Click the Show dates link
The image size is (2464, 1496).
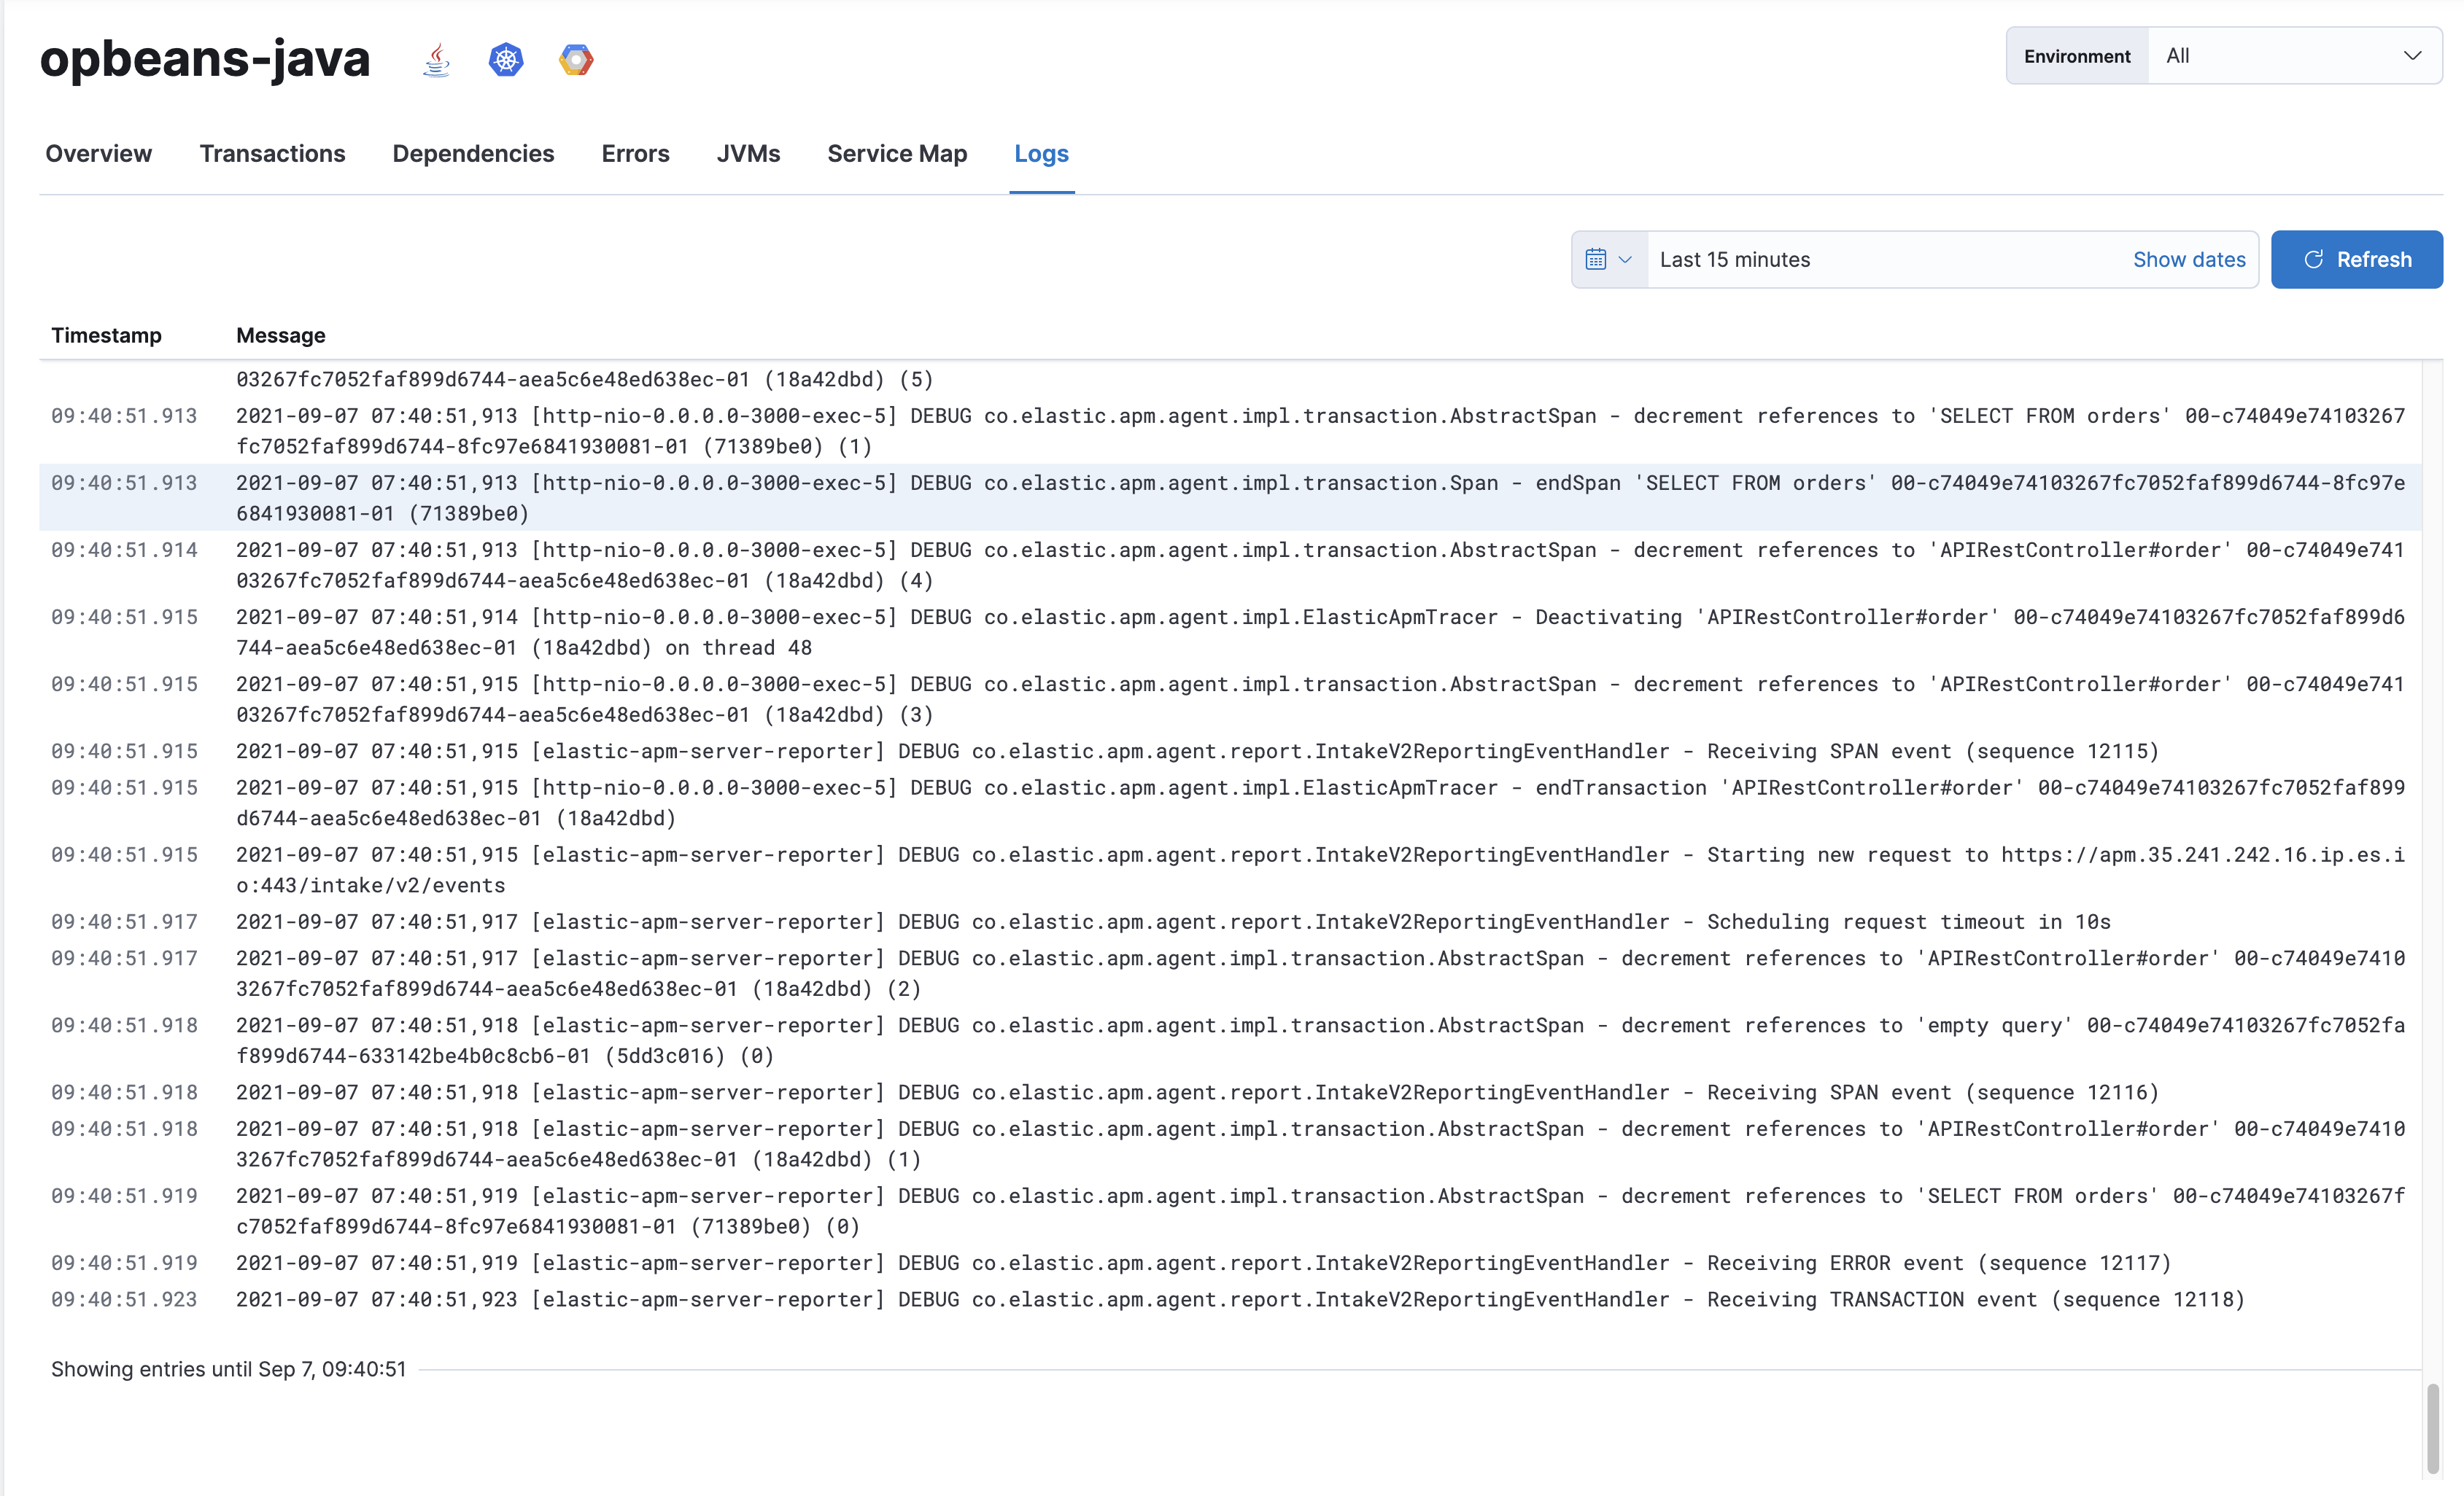click(2189, 259)
